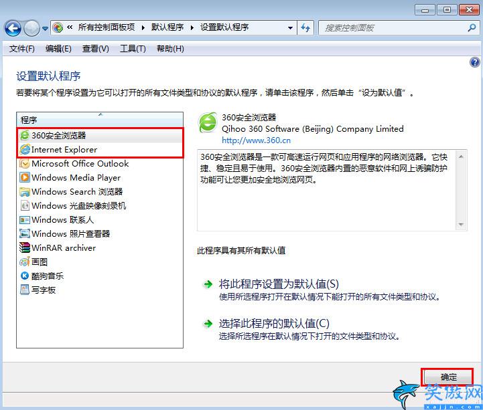Open the 工具(T) menu
The height and width of the screenshot is (410, 483).
click(133, 49)
